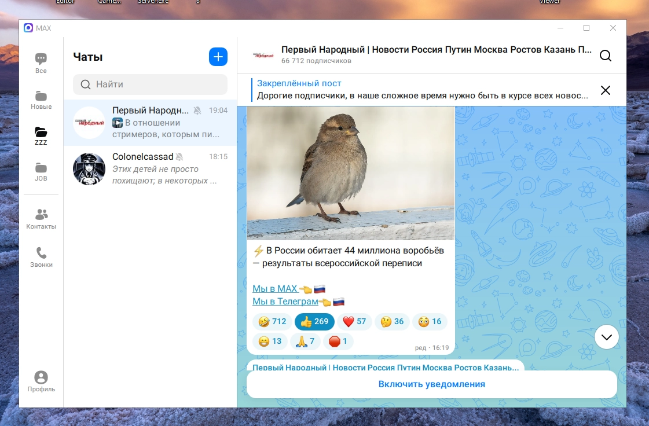The width and height of the screenshot is (649, 426).
Task: Click the 66 712 подписчиков subscriber count
Action: coord(316,61)
